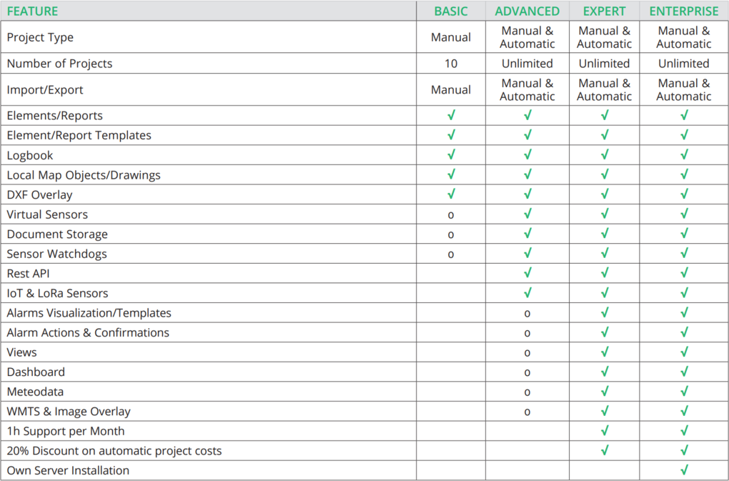Click 'Unlimited' in the EXPERT column
This screenshot has height=481, width=729.
604,64
